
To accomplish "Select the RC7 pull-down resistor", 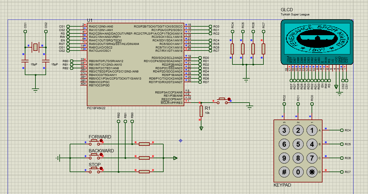I will tap(263, 49).
